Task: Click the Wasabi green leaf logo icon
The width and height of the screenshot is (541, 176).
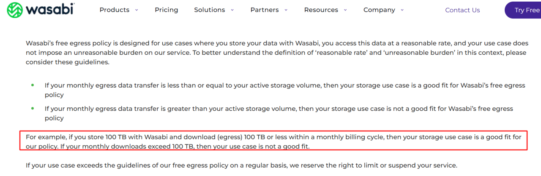Action: pyautogui.click(x=15, y=10)
